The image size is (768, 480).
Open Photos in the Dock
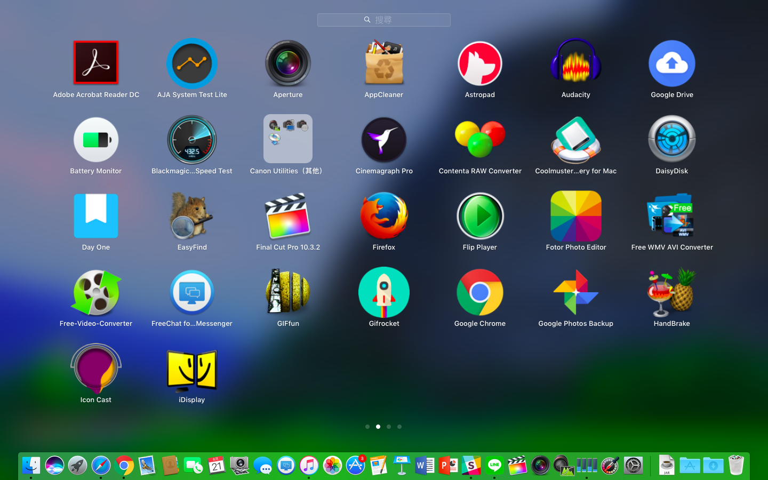[332, 466]
